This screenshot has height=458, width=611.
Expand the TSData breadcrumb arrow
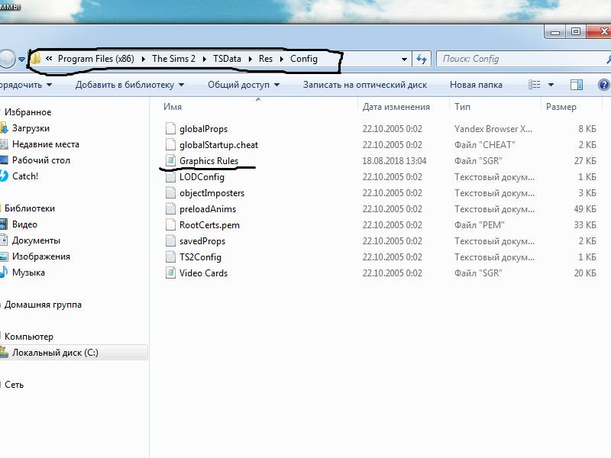(x=251, y=59)
